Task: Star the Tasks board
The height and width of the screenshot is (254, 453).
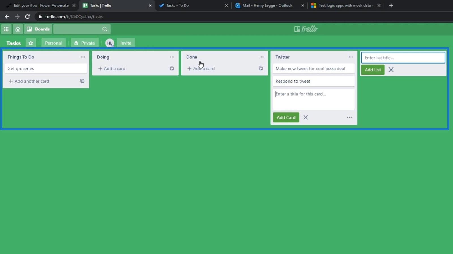Action: click(x=31, y=43)
